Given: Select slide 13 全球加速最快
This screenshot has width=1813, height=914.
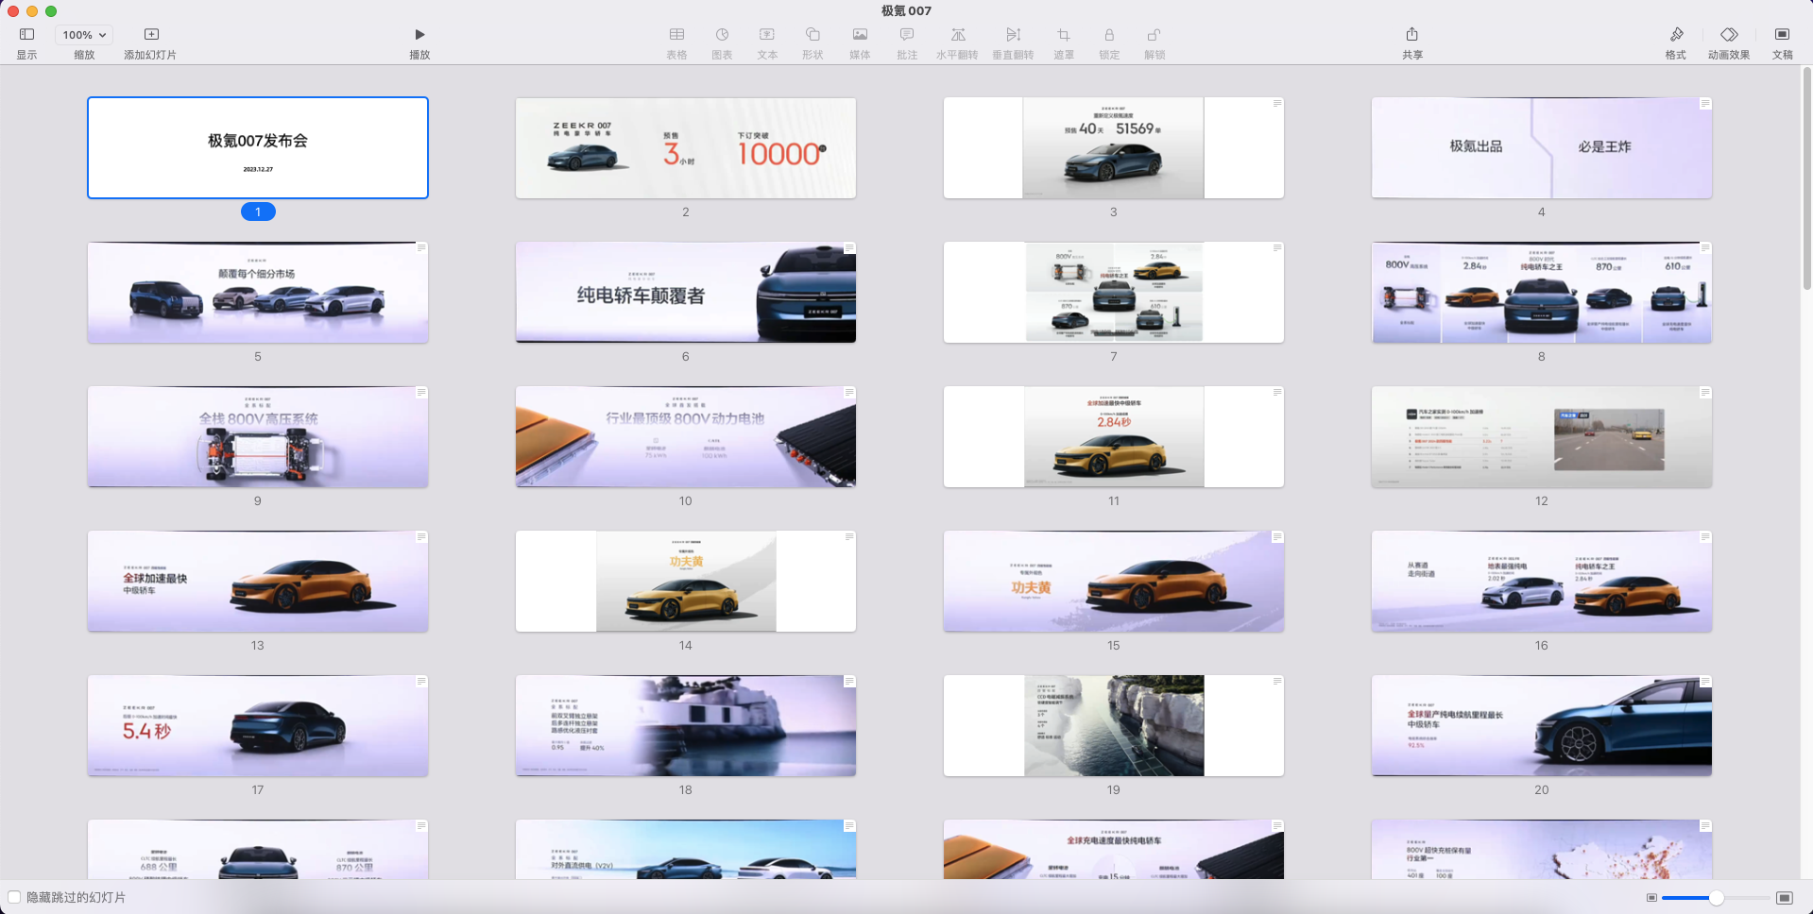Looking at the screenshot, I should (258, 581).
